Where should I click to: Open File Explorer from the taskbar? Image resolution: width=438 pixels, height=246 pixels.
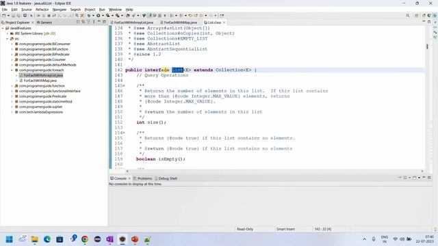(35, 239)
